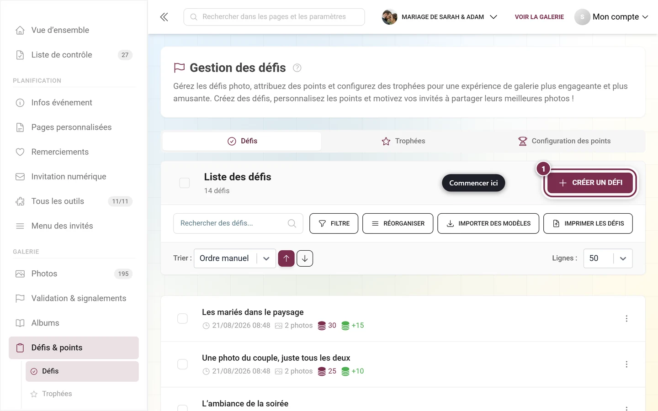658x411 pixels.
Task: Open Défis & points in the sidebar
Action: (74, 348)
